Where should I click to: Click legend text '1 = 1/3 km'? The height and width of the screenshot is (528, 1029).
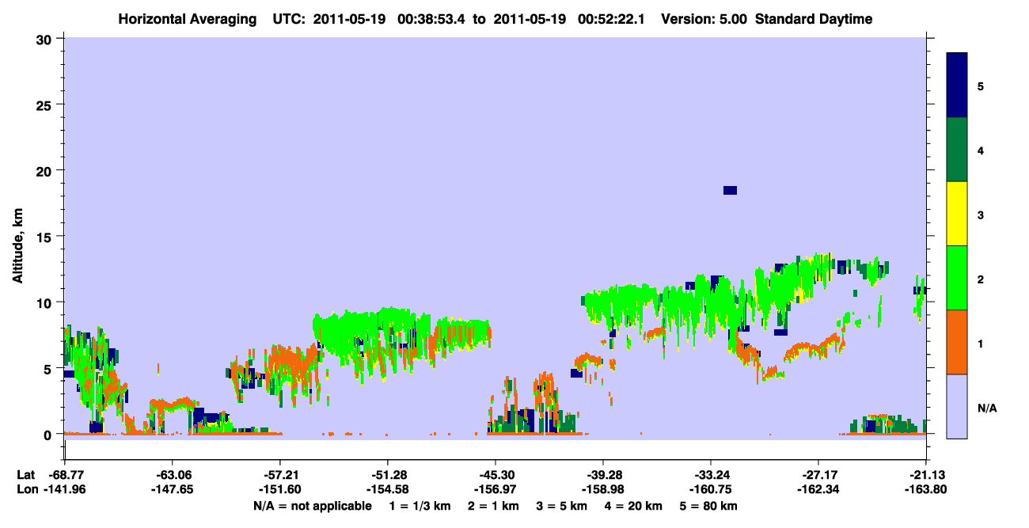(420, 506)
